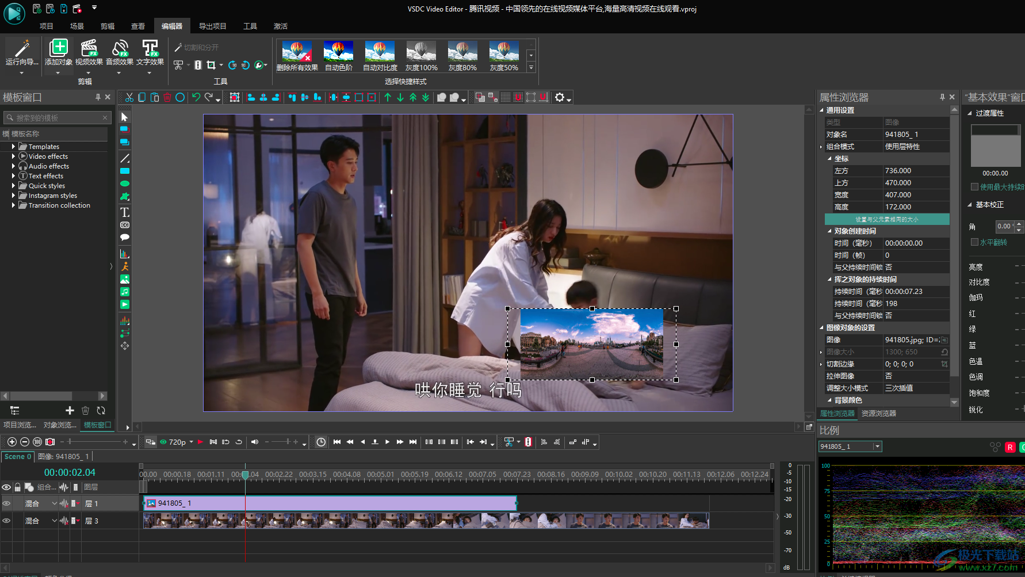Open the 项目 menu
1025x577 pixels.
[47, 26]
